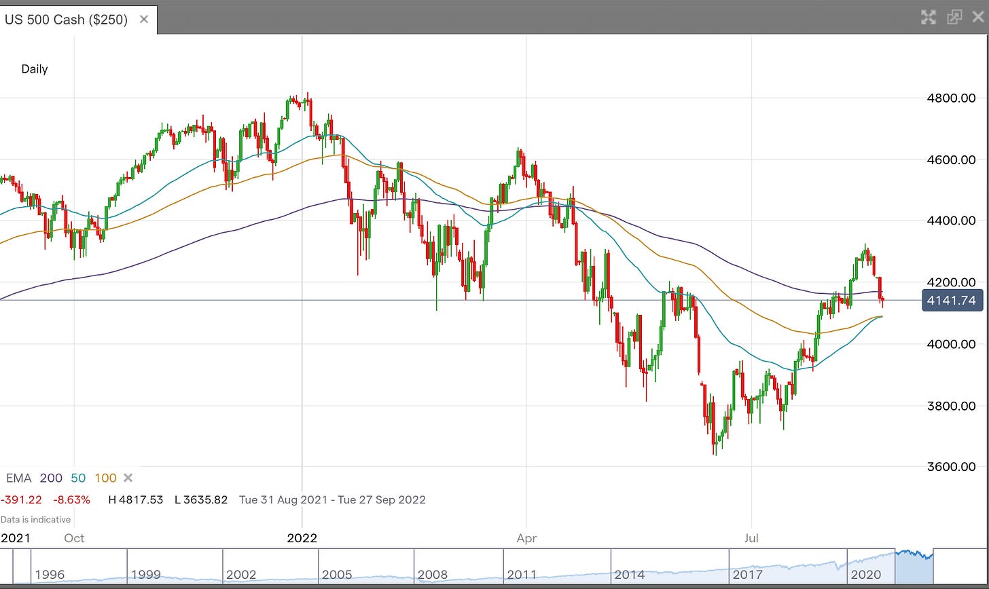Jump to 2017 in the history navigator
This screenshot has width=989, height=589.
click(747, 574)
